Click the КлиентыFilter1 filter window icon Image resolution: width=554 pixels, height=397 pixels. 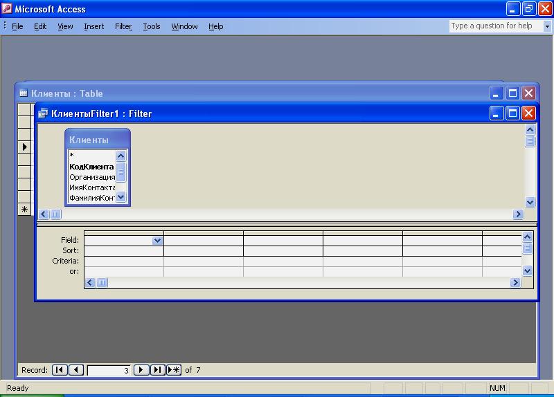pos(43,113)
